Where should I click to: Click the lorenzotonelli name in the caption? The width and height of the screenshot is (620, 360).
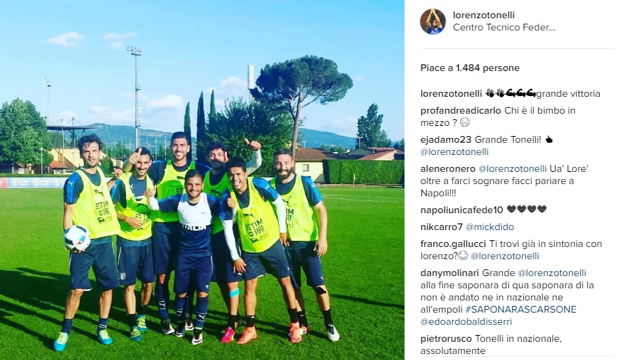[x=451, y=94]
